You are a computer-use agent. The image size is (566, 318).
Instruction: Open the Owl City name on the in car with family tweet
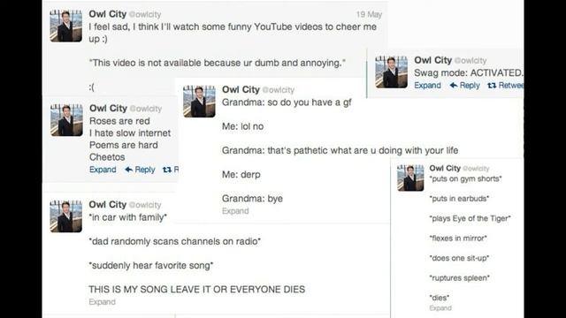pos(108,204)
